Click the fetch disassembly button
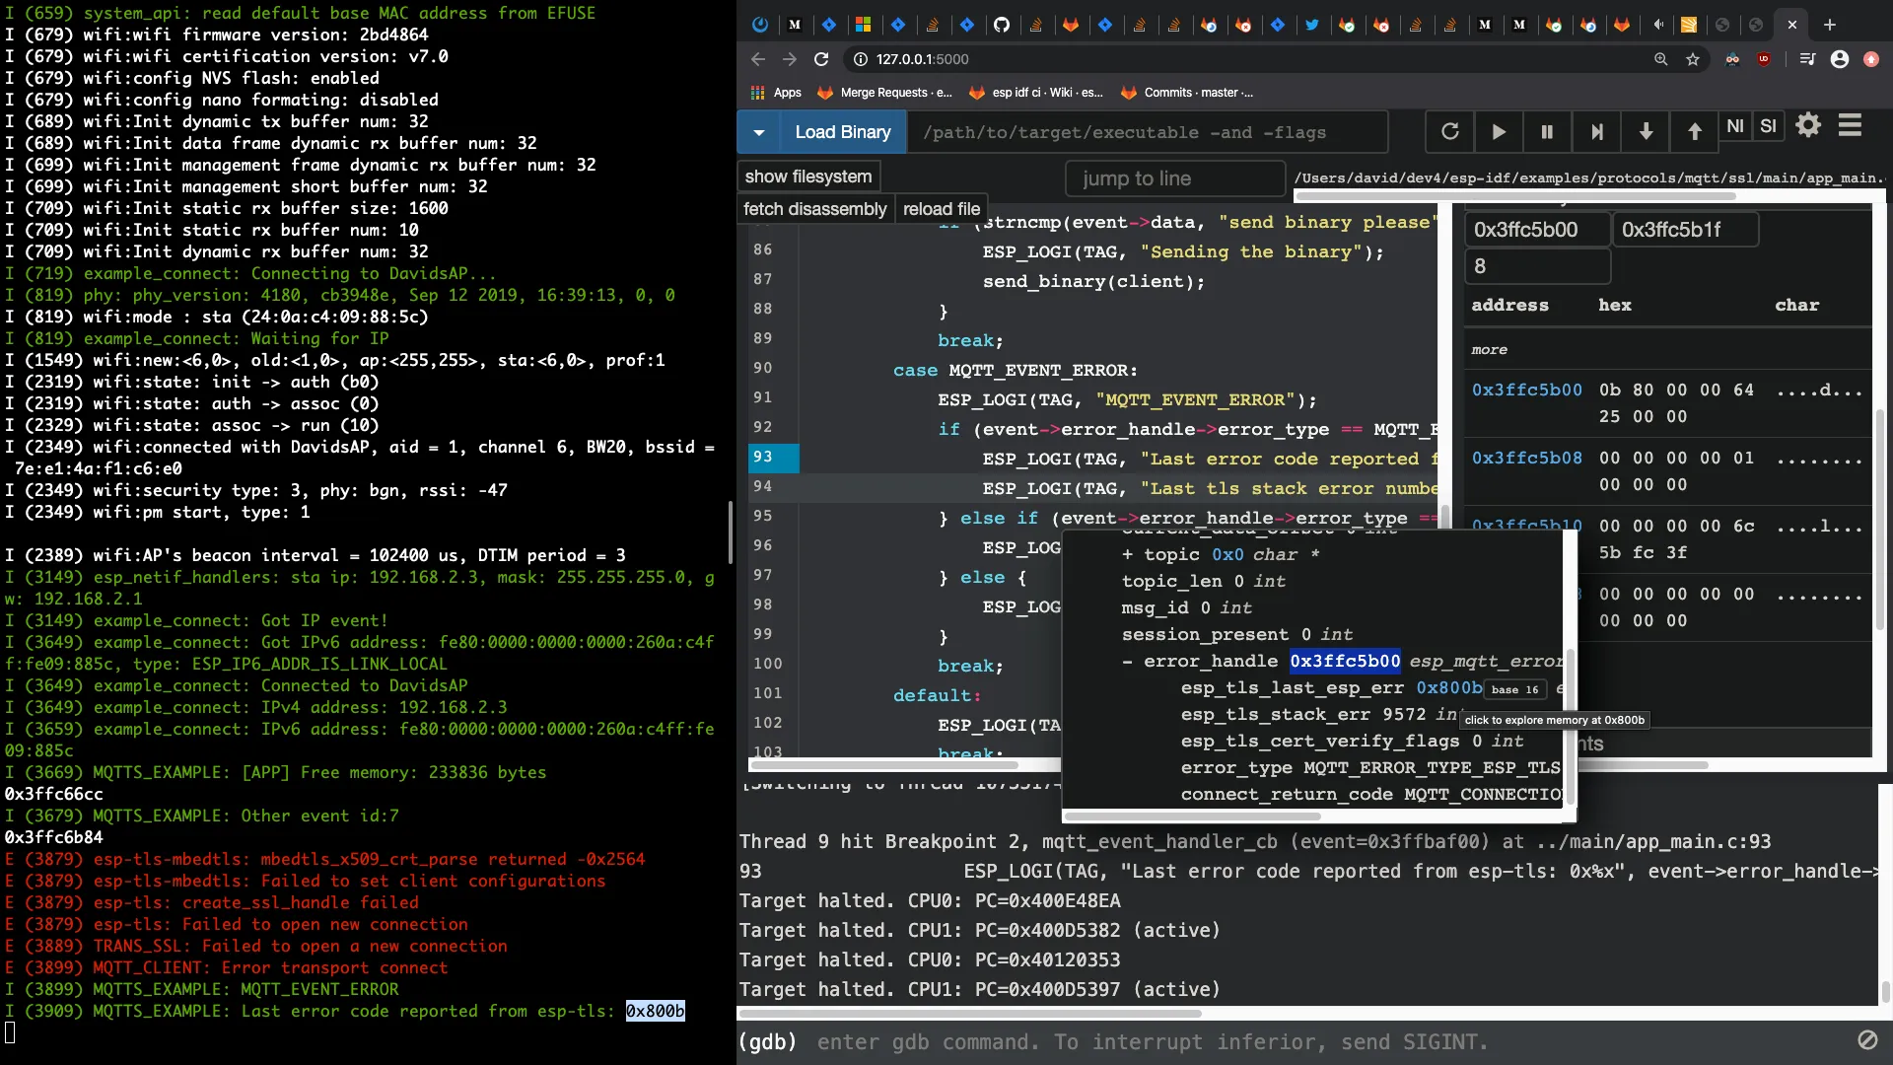This screenshot has height=1065, width=1893. 814,209
